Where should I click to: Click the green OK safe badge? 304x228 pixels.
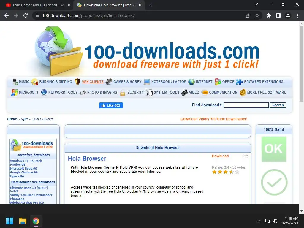point(274,149)
